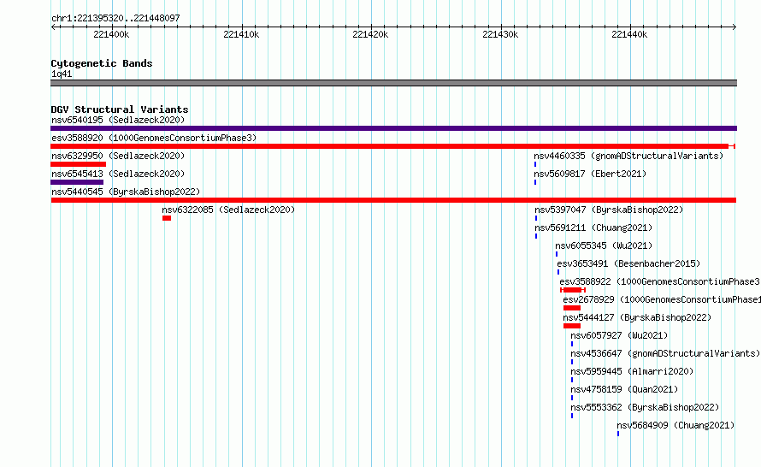Click the nsv5691211 (Chuang2021) label
Viewport: 761px width, 467px height.
pos(593,228)
